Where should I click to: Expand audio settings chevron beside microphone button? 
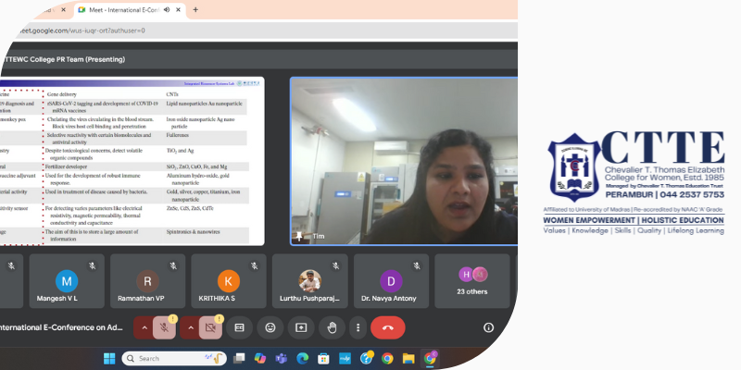tap(144, 328)
